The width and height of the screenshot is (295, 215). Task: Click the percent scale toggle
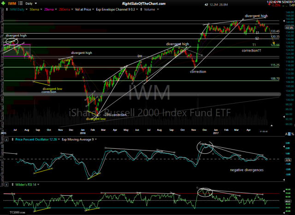pos(293,134)
